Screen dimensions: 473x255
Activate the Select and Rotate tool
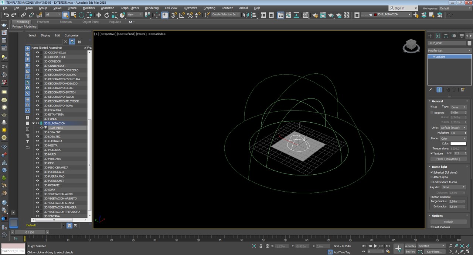[x=106, y=15]
